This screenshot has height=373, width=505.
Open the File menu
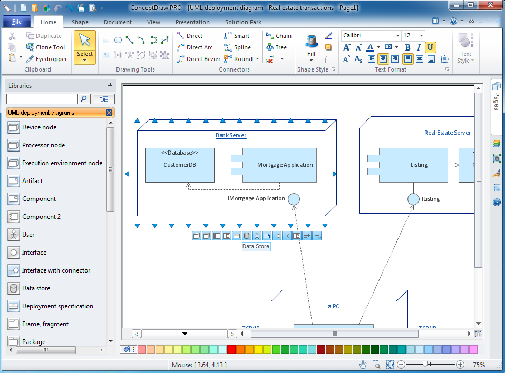pos(17,22)
